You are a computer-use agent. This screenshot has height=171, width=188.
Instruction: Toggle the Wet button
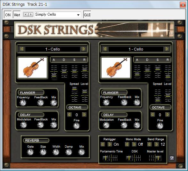tap(17, 15)
